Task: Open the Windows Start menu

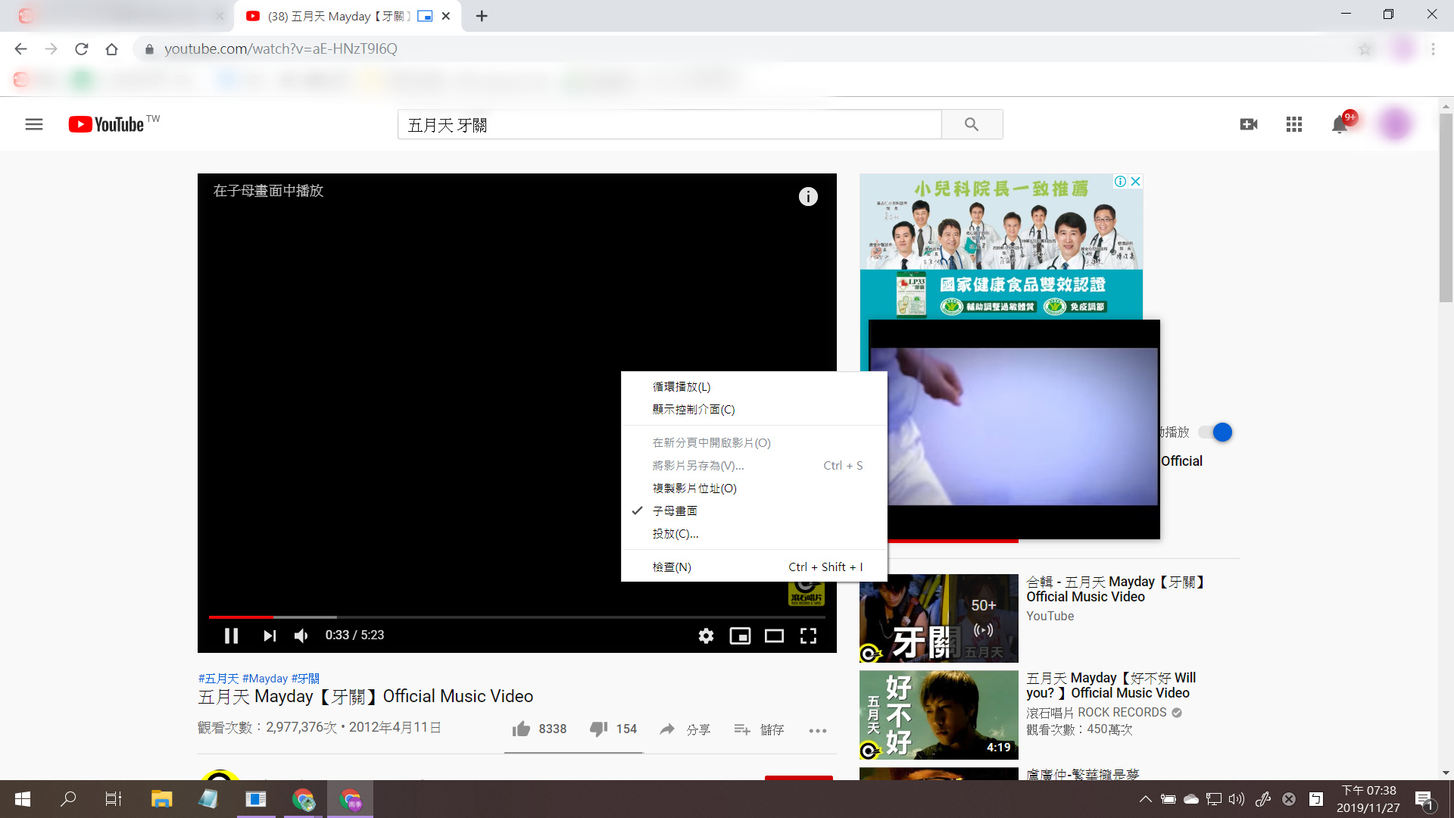Action: click(23, 799)
